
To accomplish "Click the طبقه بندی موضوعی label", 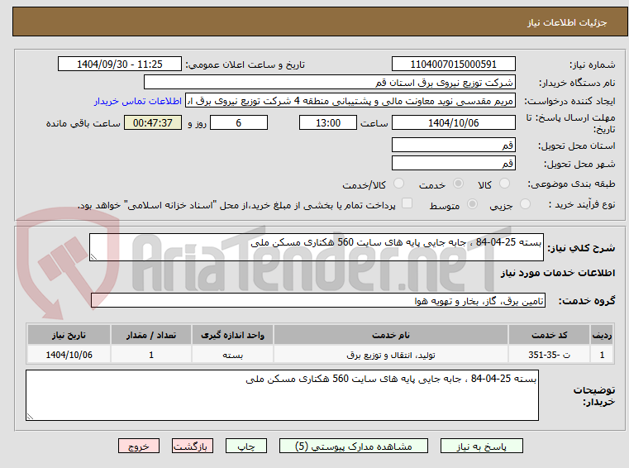I will click(x=571, y=184).
